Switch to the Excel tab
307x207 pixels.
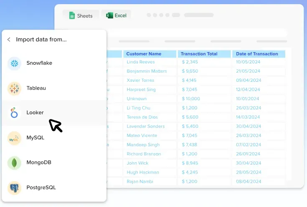pyautogui.click(x=116, y=15)
